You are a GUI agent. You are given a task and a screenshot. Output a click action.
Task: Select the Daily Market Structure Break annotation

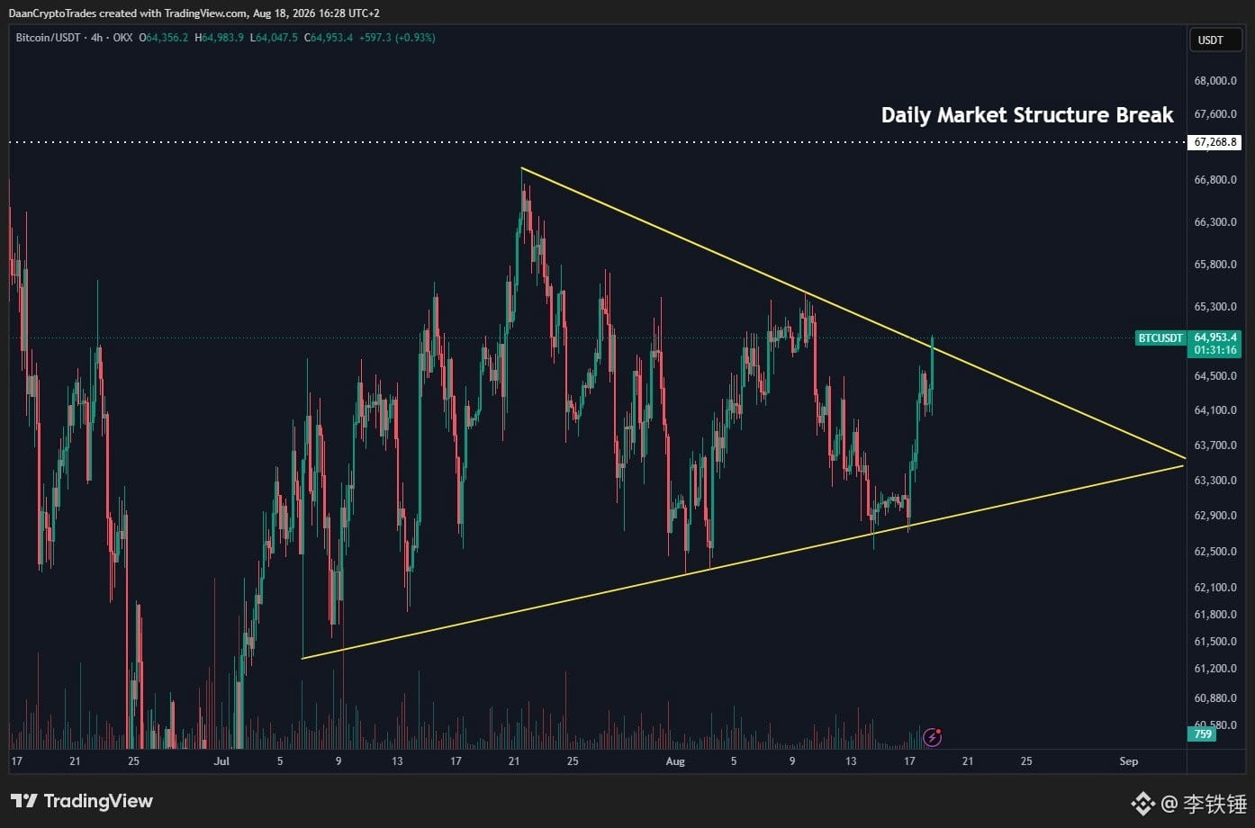click(x=1027, y=115)
